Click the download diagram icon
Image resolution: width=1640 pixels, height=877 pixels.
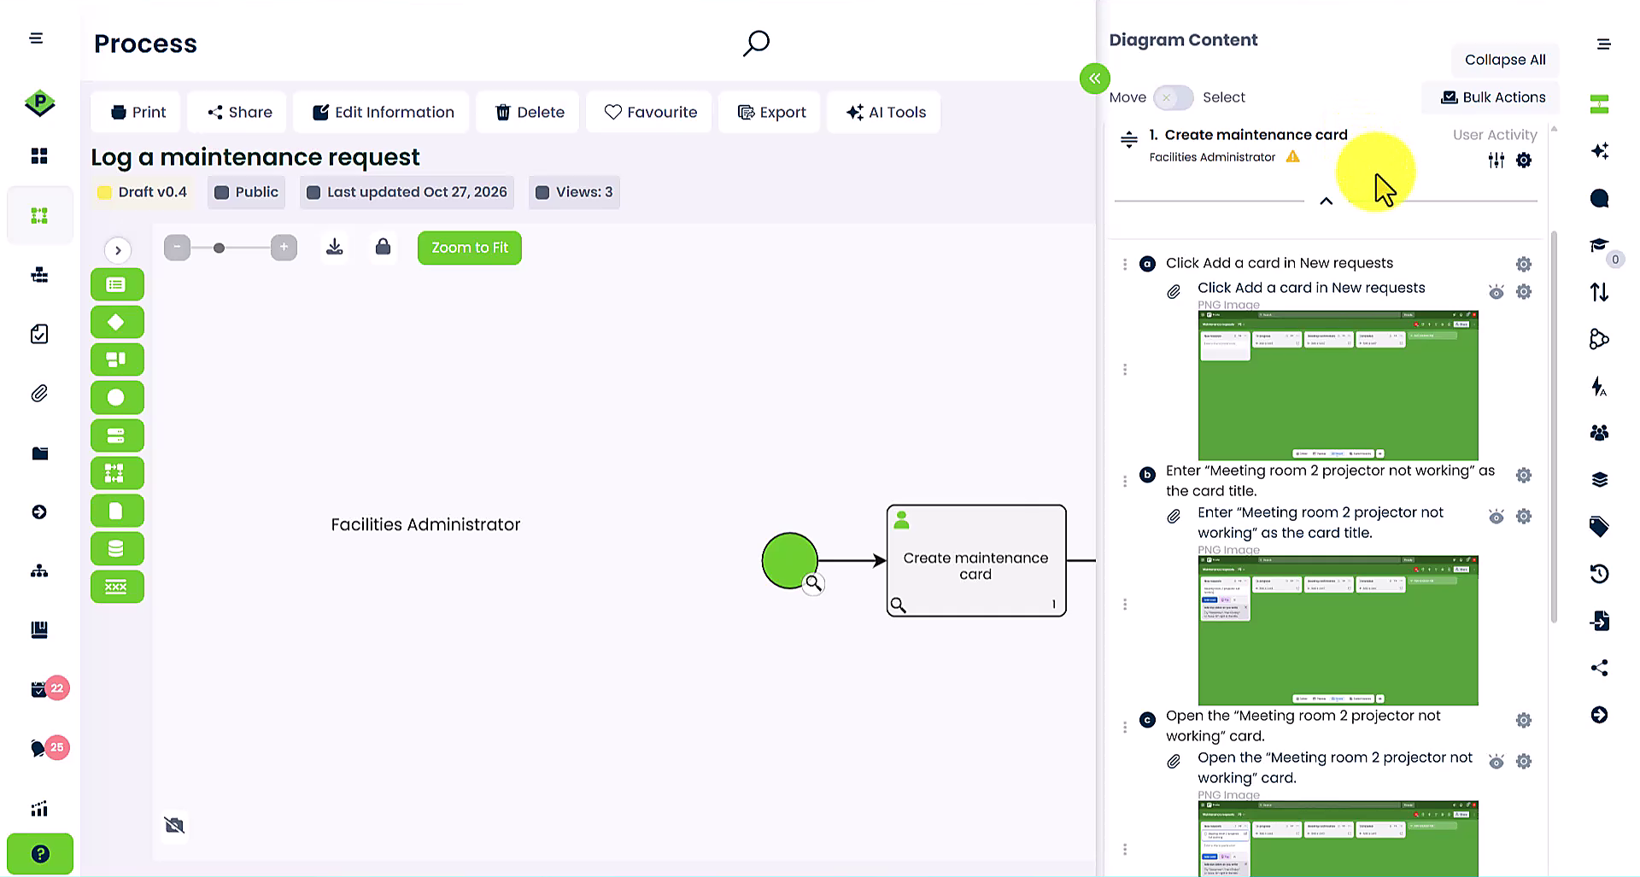335,247
